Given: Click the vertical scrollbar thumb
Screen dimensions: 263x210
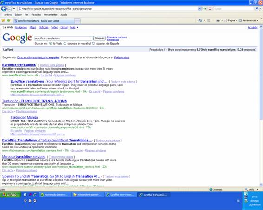Looking at the screenshot, I should point(261,74).
